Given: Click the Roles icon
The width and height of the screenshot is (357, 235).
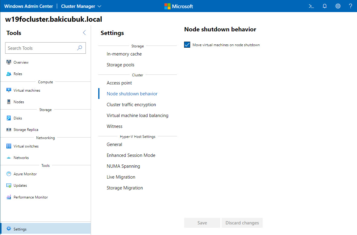Looking at the screenshot, I should (x=9, y=74).
